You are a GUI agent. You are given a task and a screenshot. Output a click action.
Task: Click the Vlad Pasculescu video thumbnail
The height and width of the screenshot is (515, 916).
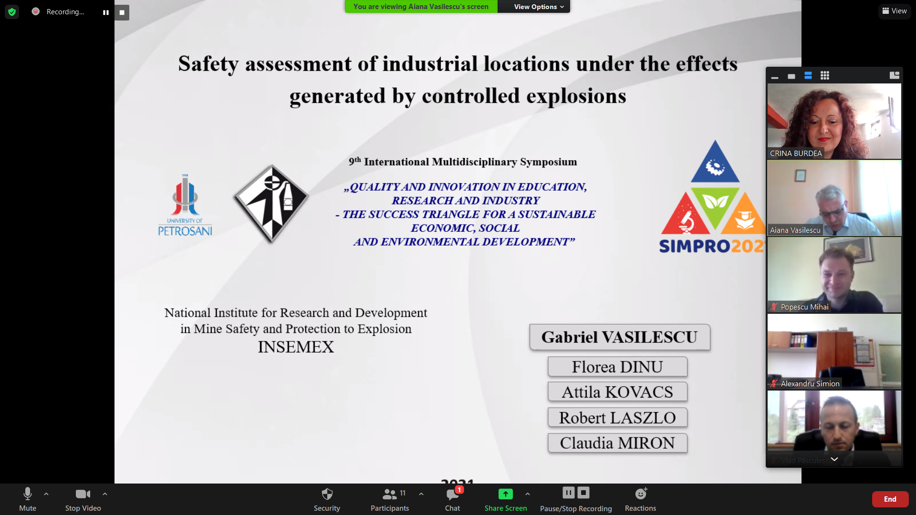[834, 428]
